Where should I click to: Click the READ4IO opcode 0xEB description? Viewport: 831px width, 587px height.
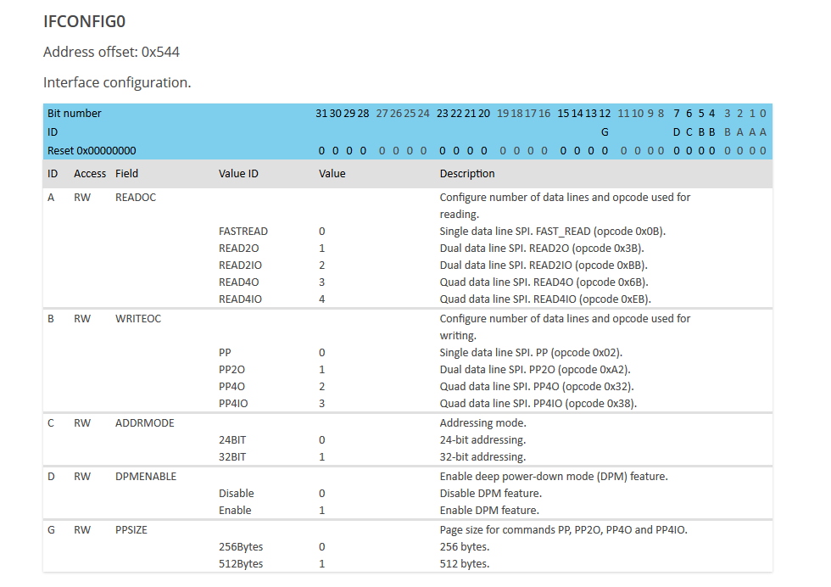tap(545, 299)
